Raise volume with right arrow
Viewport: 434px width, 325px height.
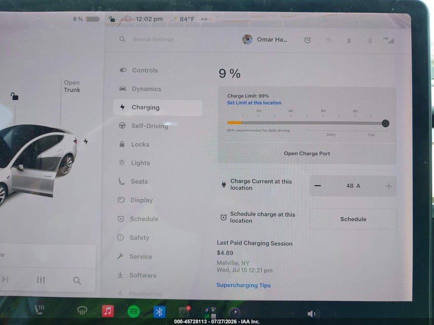pyautogui.click(x=335, y=314)
